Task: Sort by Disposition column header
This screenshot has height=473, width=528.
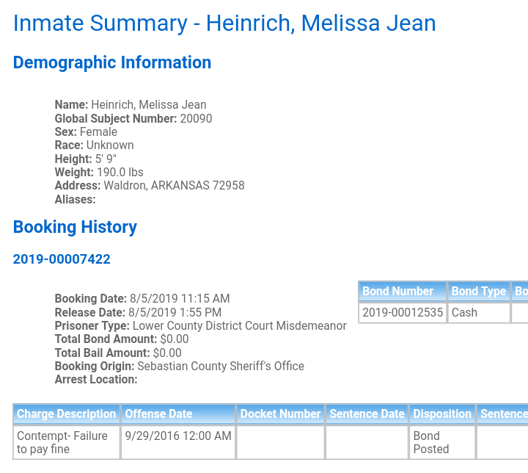Action: [442, 414]
